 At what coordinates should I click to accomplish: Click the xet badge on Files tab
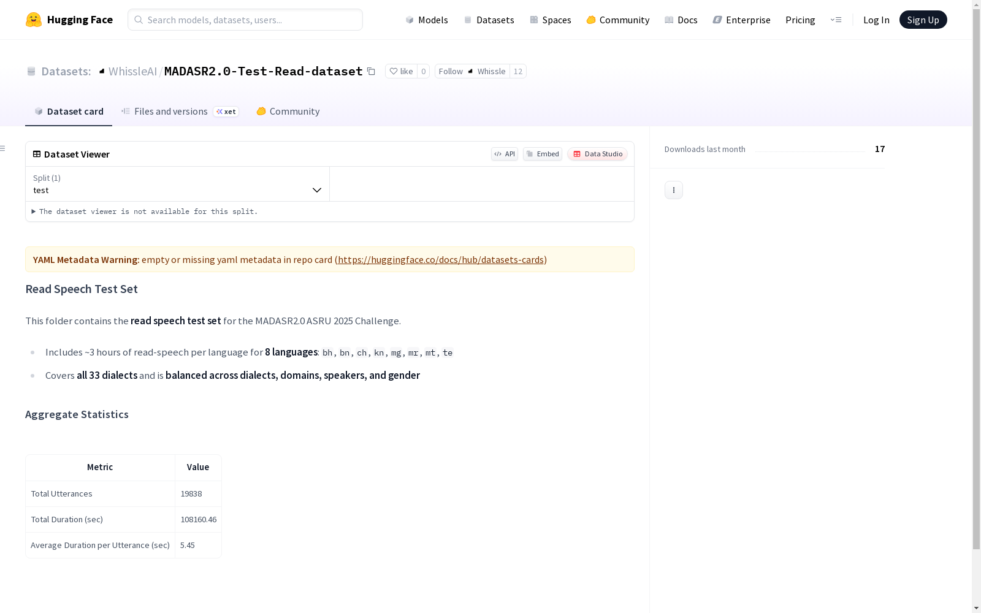pos(226,112)
